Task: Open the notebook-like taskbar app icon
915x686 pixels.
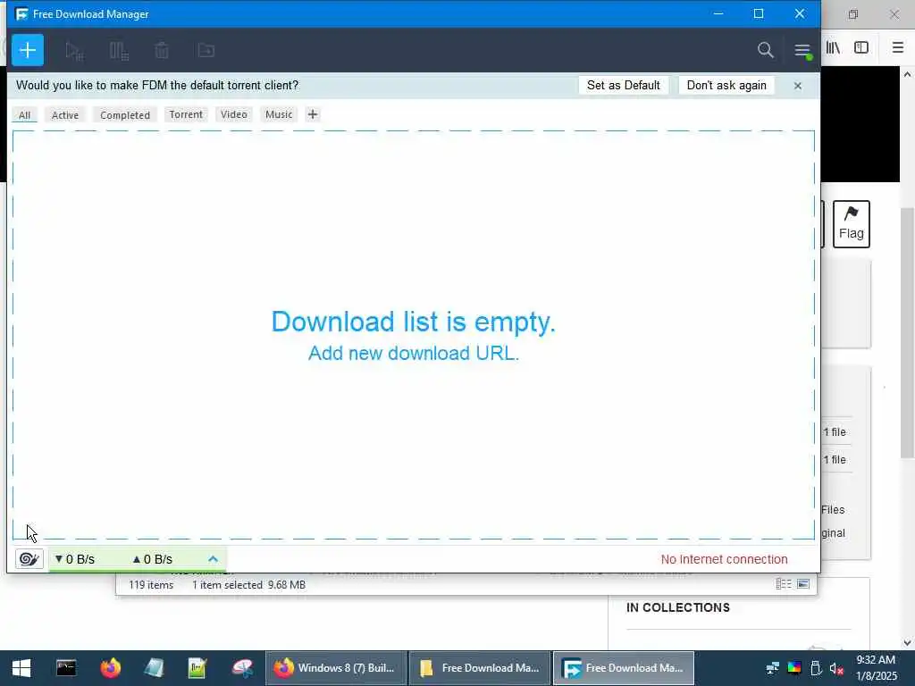Action: pyautogui.click(x=154, y=668)
